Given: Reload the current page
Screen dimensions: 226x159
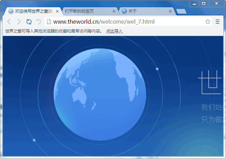Looking at the screenshot, I should click(x=29, y=22).
